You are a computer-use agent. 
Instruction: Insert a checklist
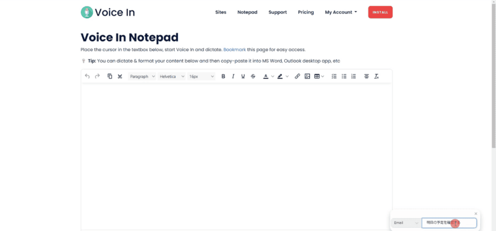click(x=334, y=76)
